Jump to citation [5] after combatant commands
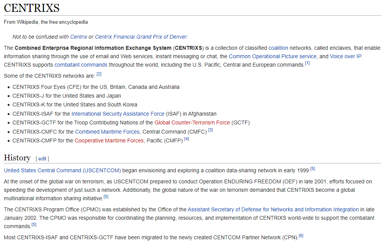The image size is (385, 245). click(x=34, y=225)
